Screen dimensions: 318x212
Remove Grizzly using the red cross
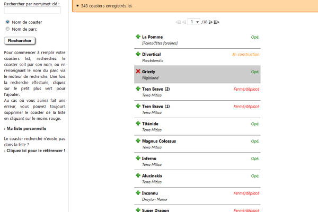138,72
